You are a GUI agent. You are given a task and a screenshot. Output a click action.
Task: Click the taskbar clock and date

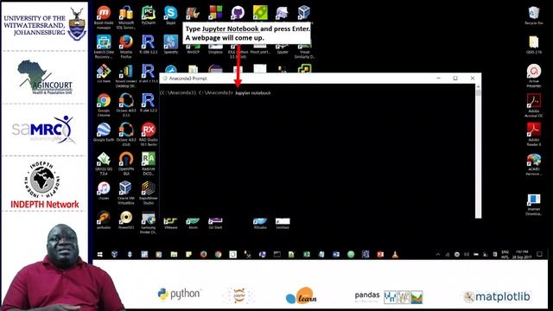point(522,254)
